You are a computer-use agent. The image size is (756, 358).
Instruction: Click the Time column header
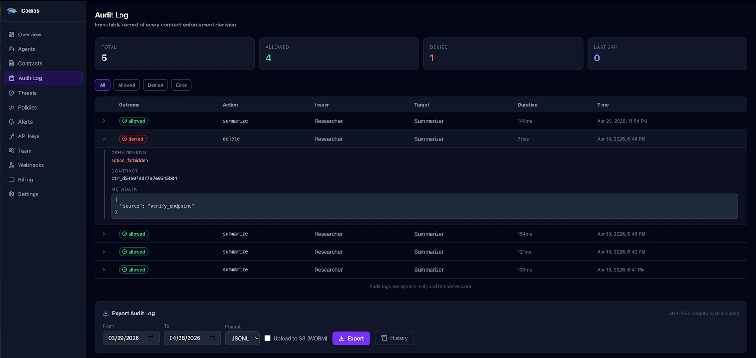(x=602, y=105)
